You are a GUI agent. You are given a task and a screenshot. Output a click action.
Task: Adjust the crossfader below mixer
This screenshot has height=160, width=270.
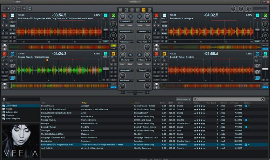(135, 93)
